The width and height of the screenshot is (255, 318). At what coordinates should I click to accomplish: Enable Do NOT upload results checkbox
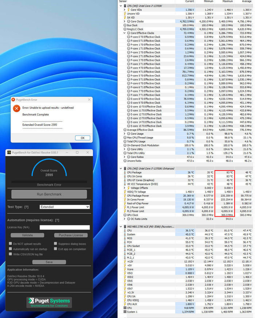click(x=10, y=243)
